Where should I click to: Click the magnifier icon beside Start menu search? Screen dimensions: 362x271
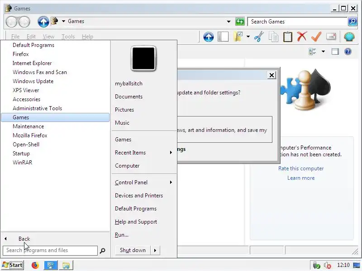[103, 251]
